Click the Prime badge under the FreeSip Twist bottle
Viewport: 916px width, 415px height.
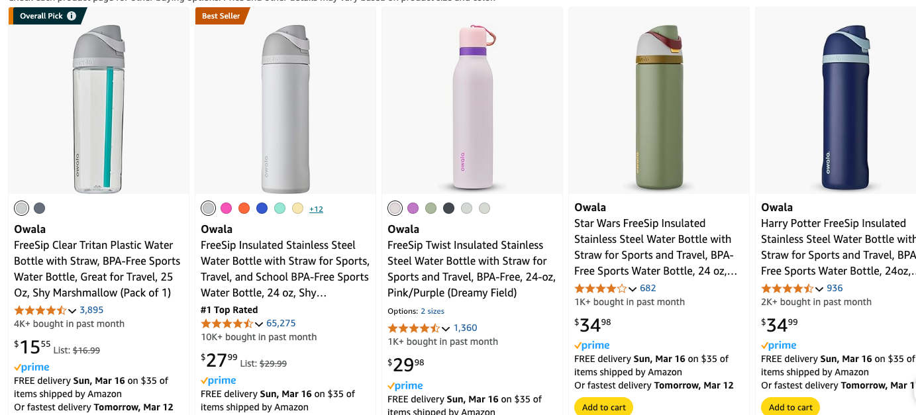[x=405, y=385]
